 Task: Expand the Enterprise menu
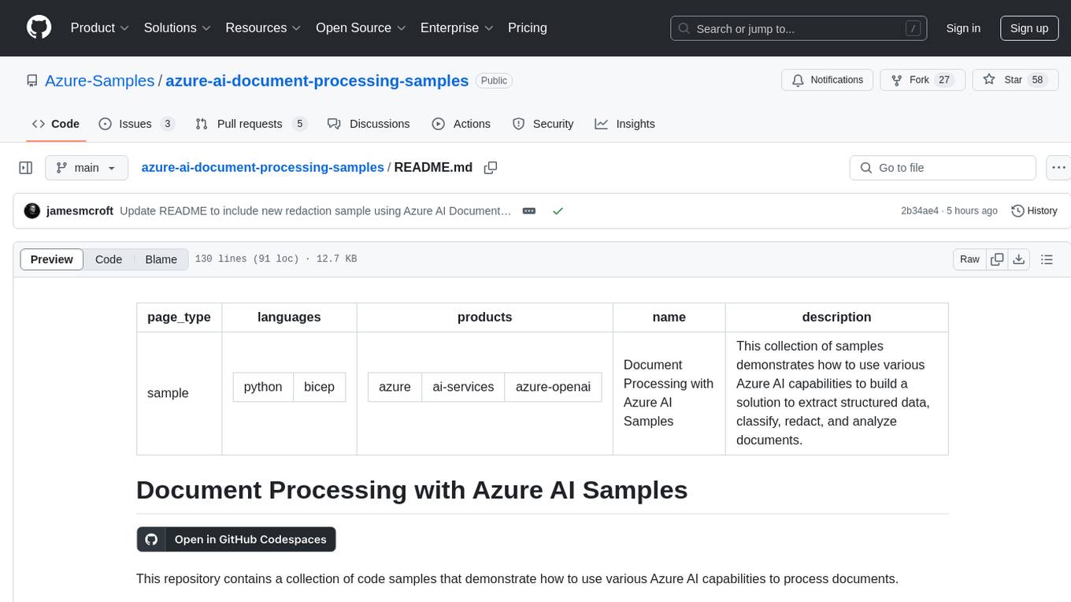tap(457, 28)
